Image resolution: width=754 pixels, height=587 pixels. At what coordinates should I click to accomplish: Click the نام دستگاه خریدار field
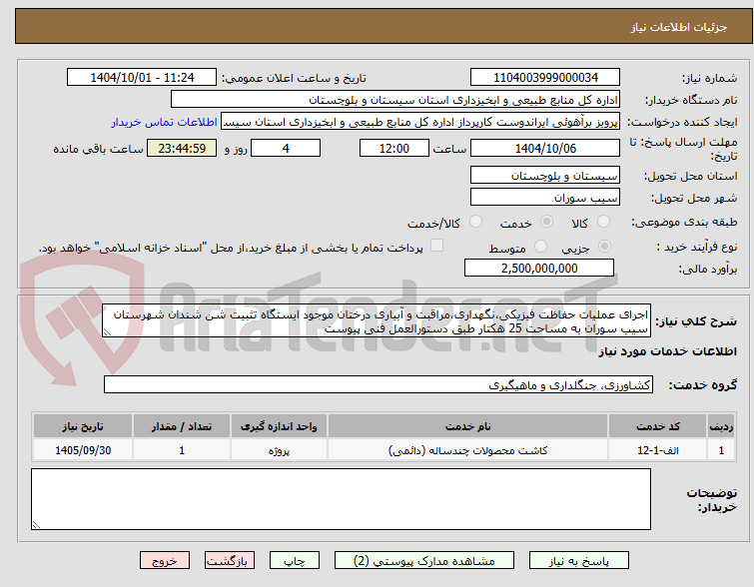click(x=395, y=100)
